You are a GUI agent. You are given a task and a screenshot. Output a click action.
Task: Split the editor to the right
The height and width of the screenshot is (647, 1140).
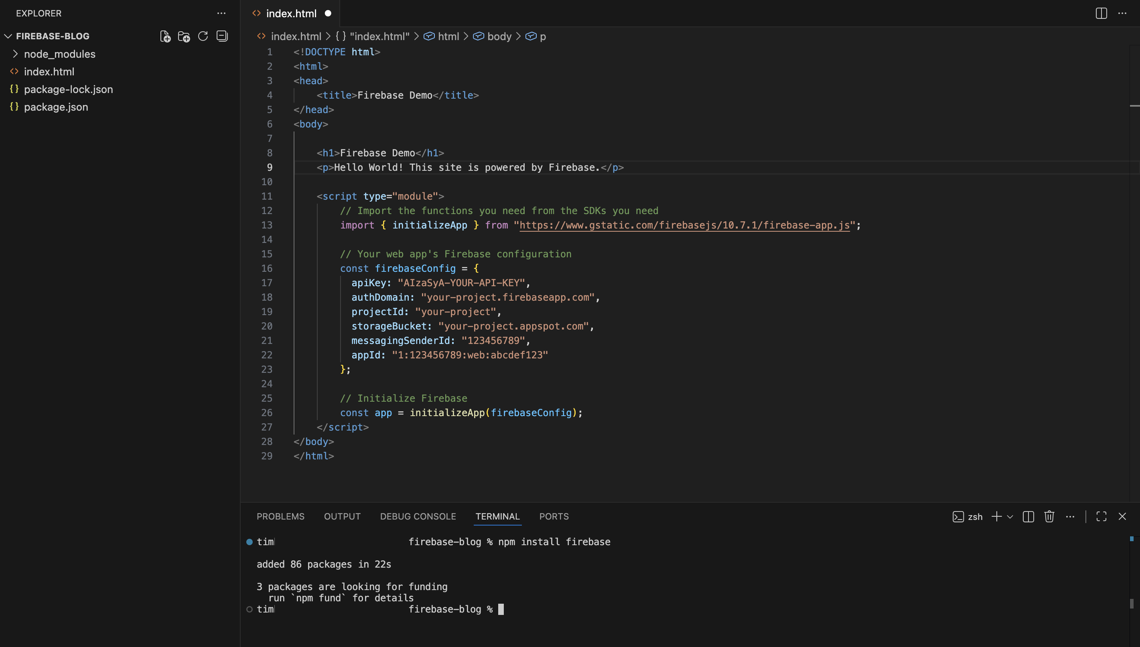click(x=1101, y=13)
